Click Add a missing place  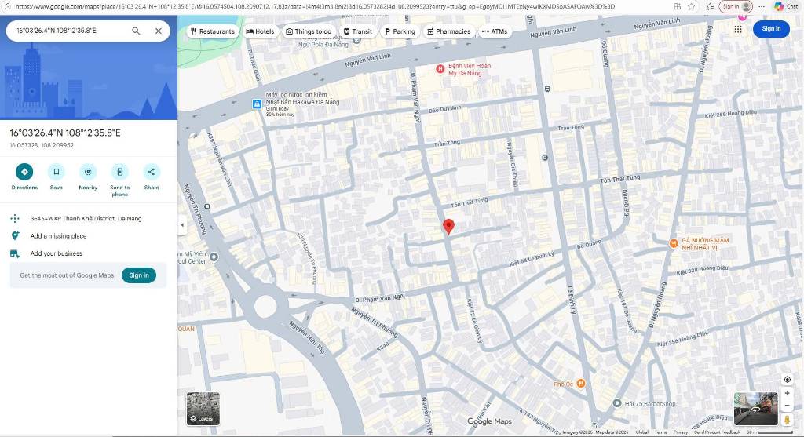58,236
